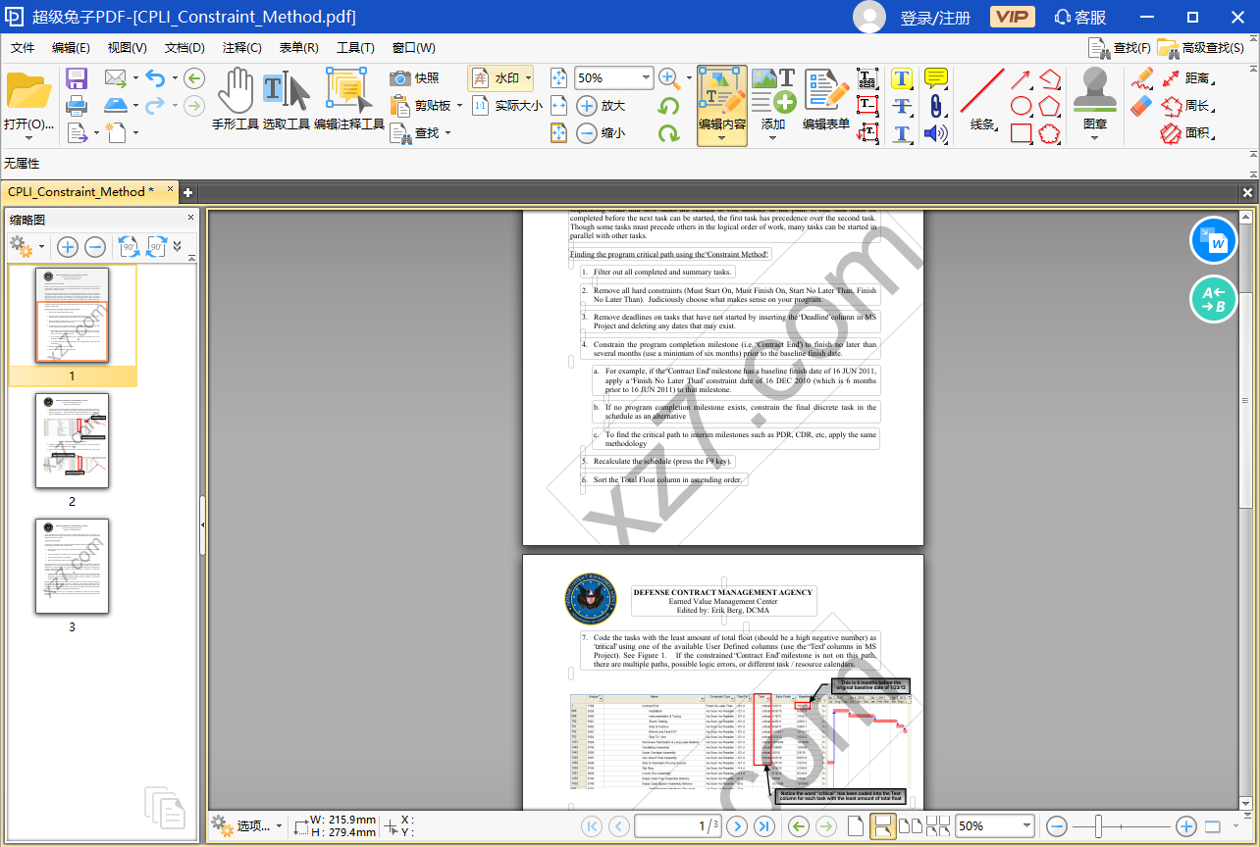
Task: Select the red Rectangle shape tool
Action: pyautogui.click(x=1022, y=132)
